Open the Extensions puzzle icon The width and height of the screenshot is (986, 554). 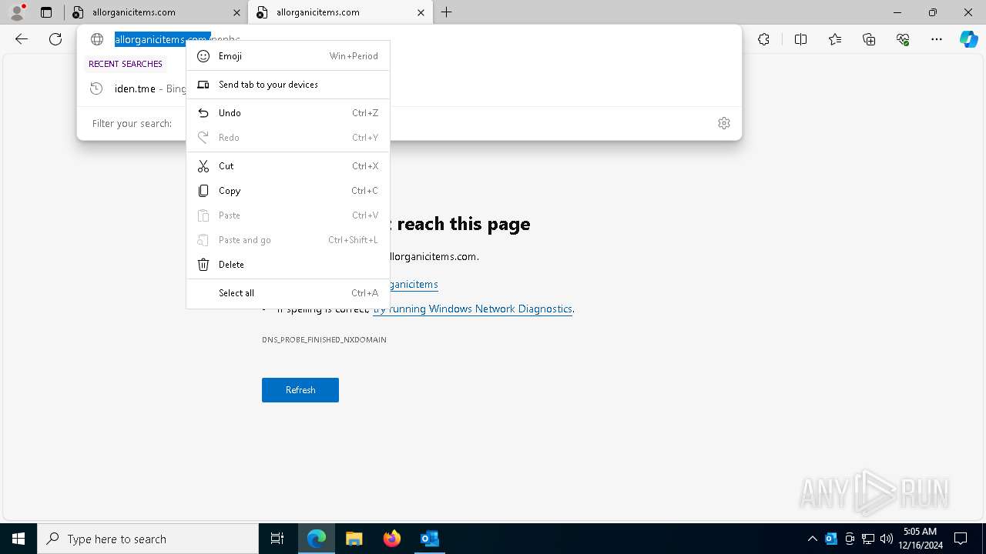pyautogui.click(x=763, y=39)
